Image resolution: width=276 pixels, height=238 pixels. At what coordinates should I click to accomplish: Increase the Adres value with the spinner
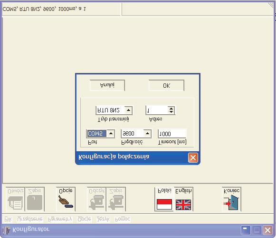(171, 112)
